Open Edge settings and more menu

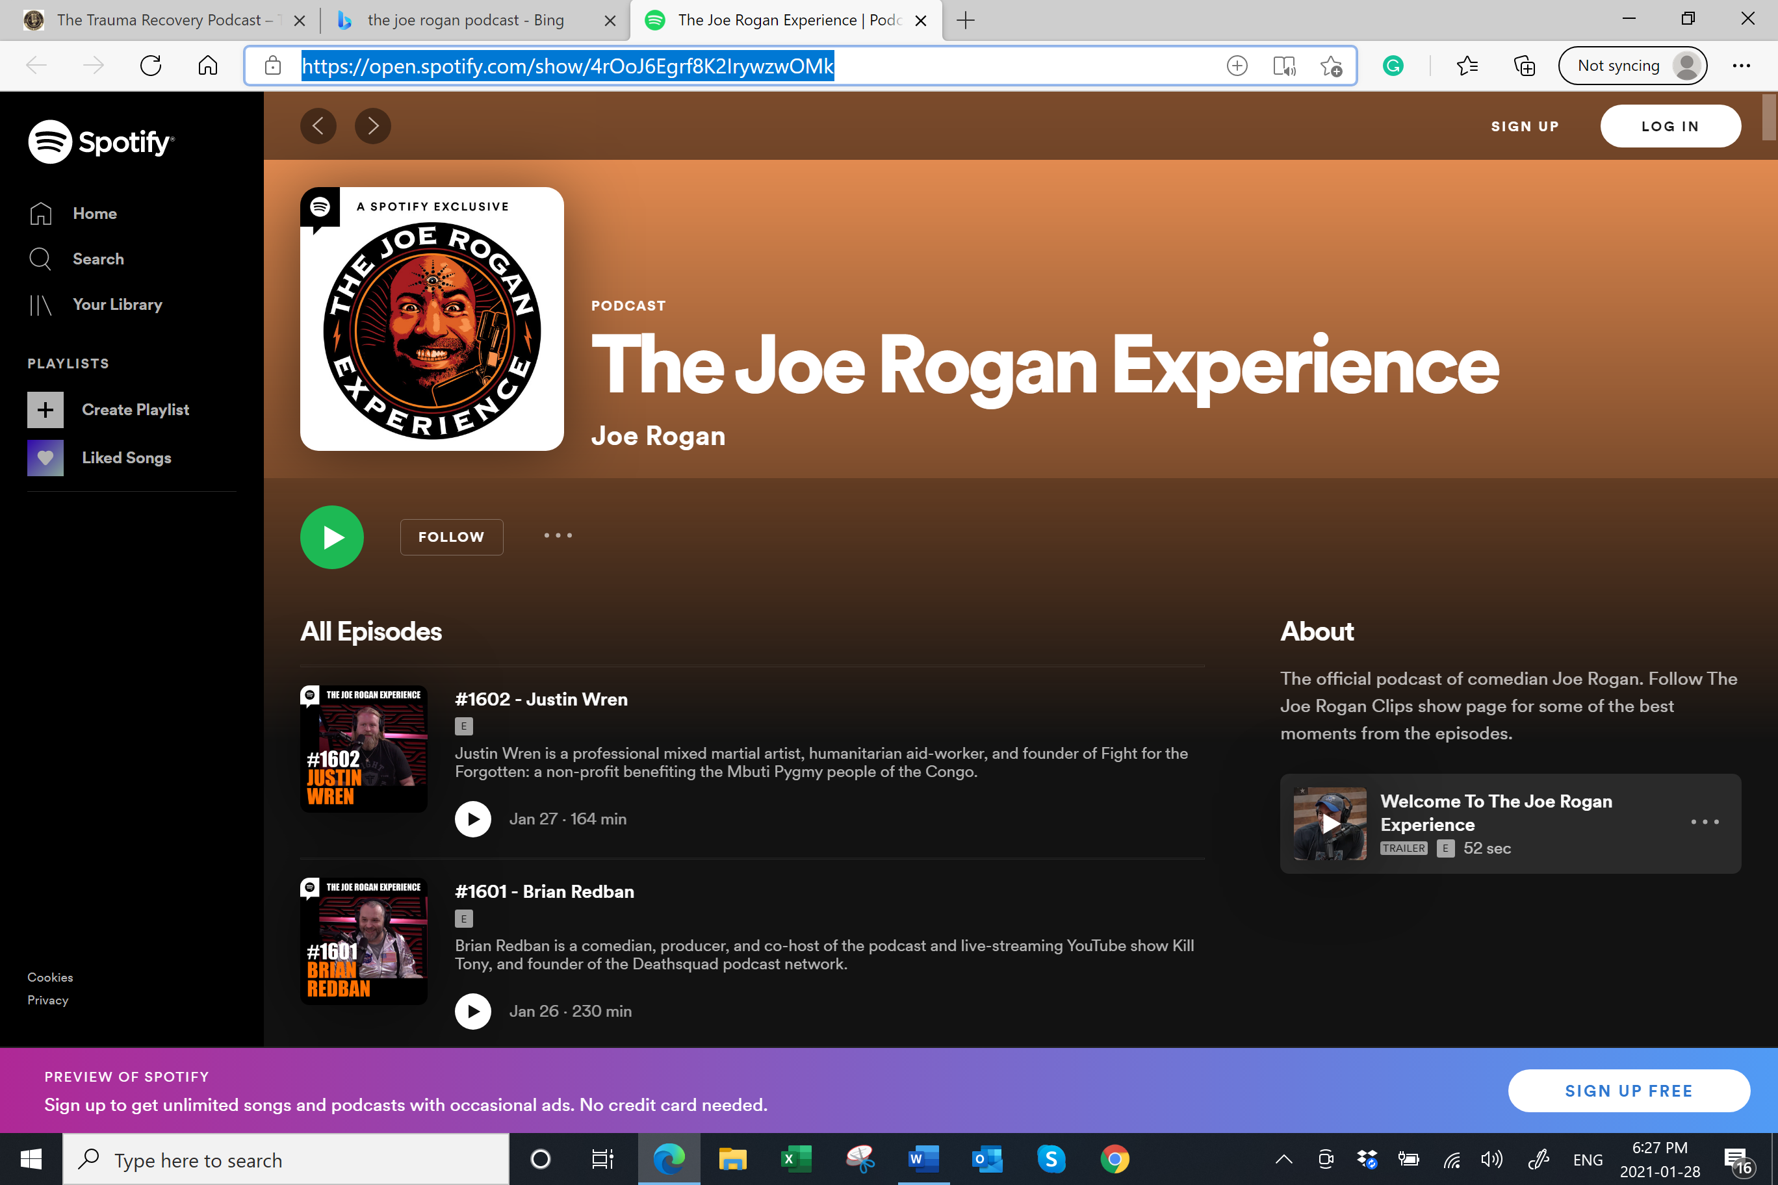tap(1742, 66)
